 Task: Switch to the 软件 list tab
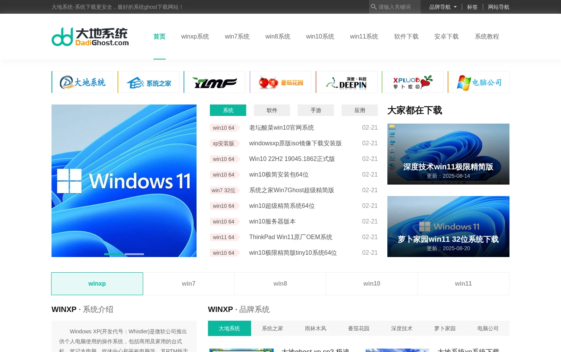(x=272, y=110)
